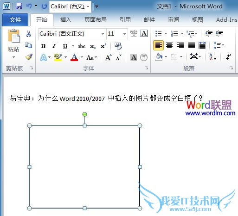Click the Copy icon in the clipboard group

click(x=28, y=45)
